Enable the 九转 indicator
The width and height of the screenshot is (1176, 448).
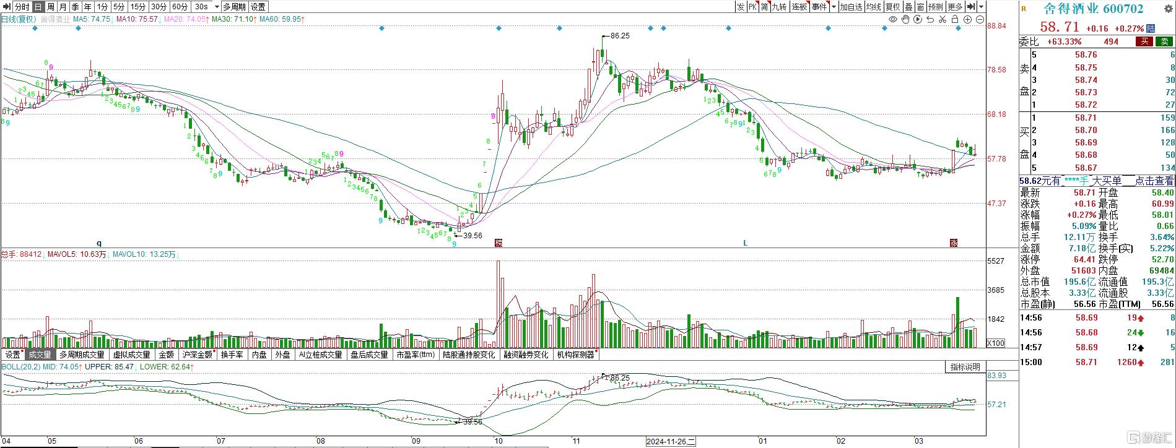[779, 7]
